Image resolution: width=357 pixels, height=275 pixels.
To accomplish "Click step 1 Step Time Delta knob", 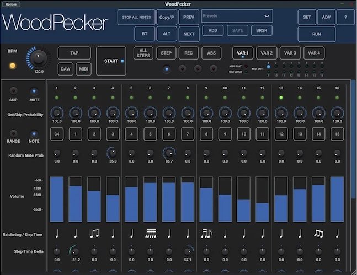I will [57, 251].
